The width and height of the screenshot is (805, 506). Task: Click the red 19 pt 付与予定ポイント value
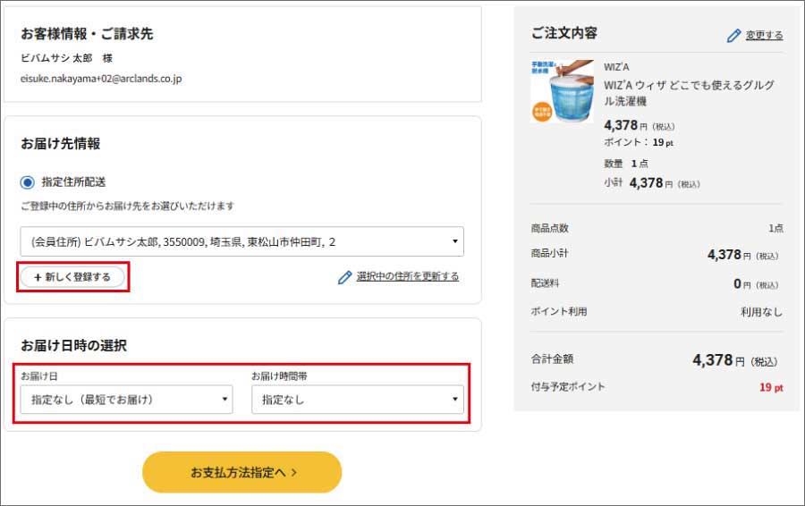tap(771, 388)
